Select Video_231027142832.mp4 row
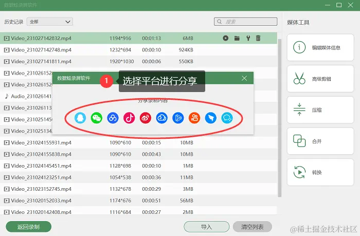 coord(138,38)
